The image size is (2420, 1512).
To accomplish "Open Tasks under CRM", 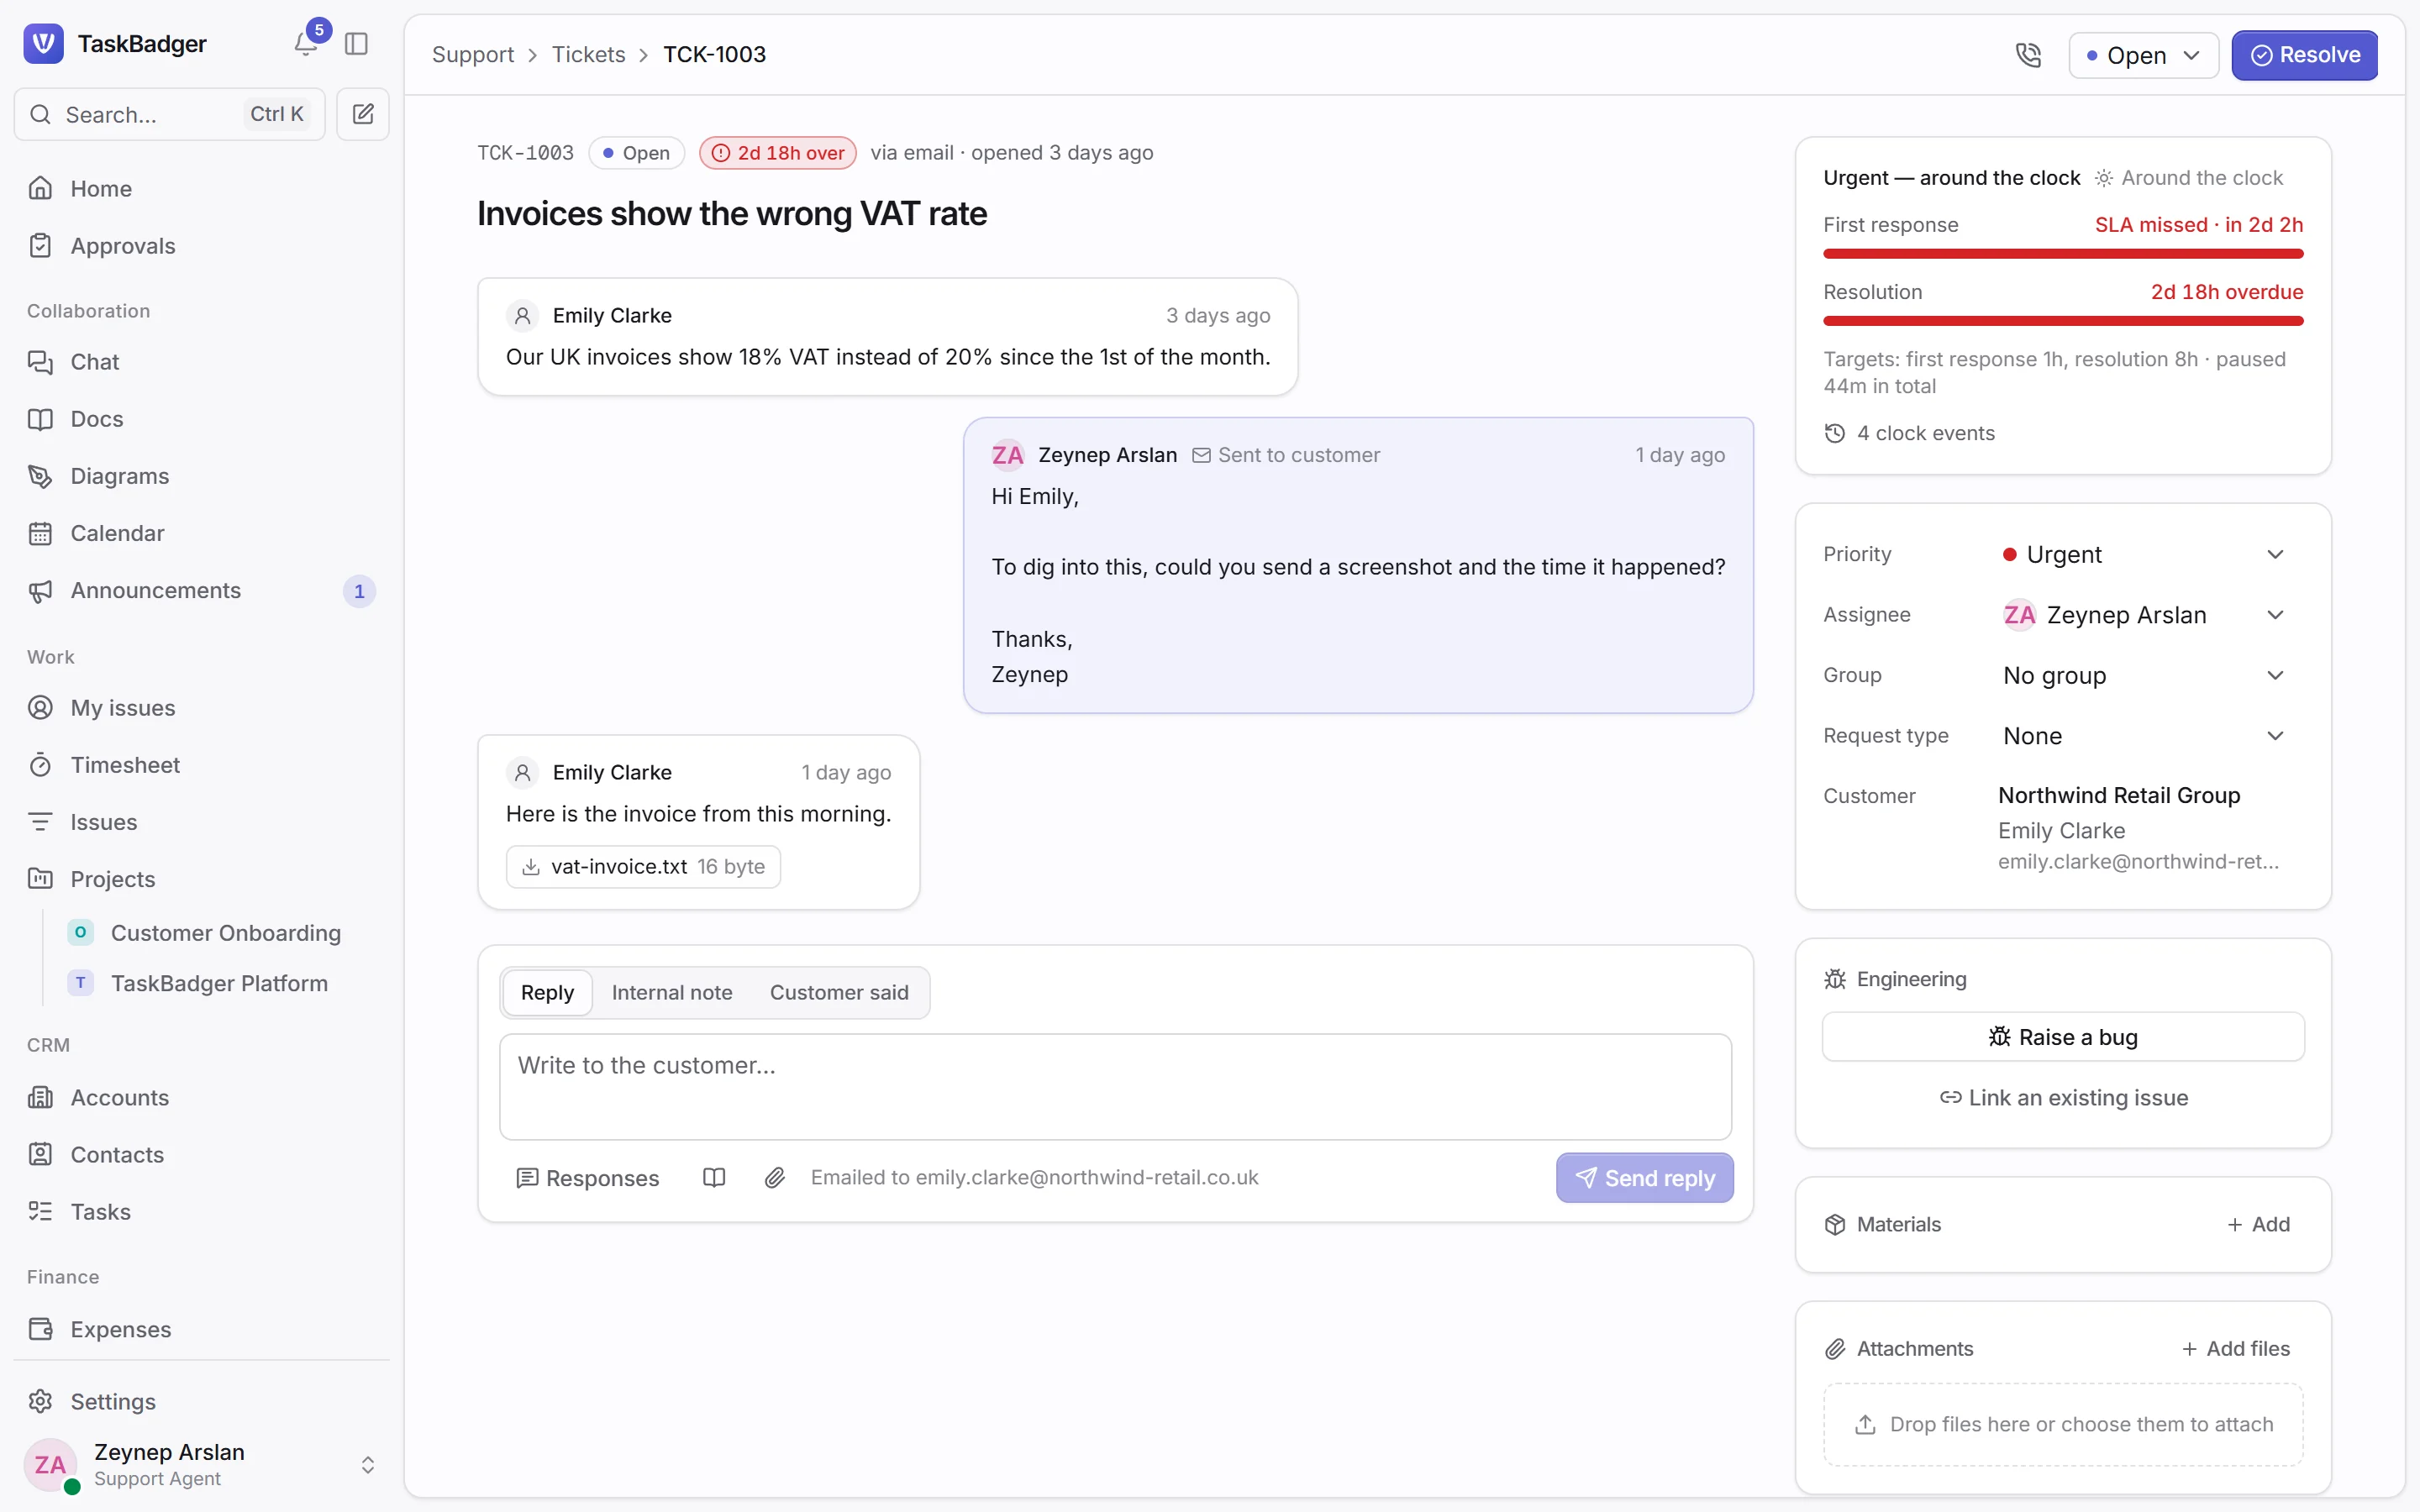I will (201, 1212).
